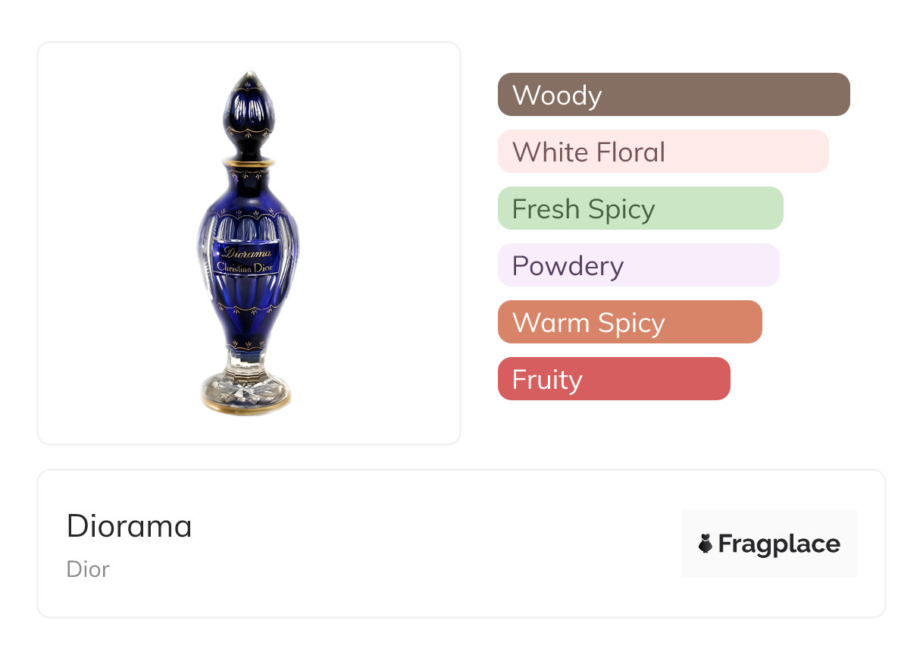Pick the Powdery accord bar
Screen dimensions: 923x655
coord(638,265)
